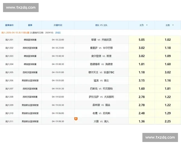Viewport: 181px width, 145px height.
Task: Choose 主负 1.60 in 周六307 row
Action: [x=141, y=89]
